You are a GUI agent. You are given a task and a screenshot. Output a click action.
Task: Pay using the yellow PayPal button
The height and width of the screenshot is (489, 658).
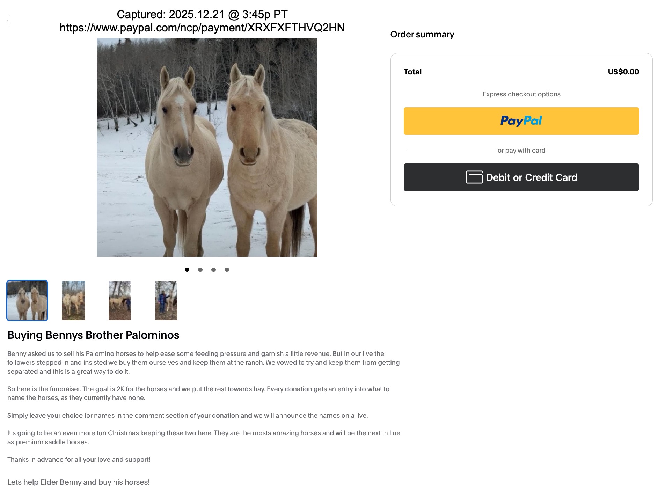click(521, 121)
